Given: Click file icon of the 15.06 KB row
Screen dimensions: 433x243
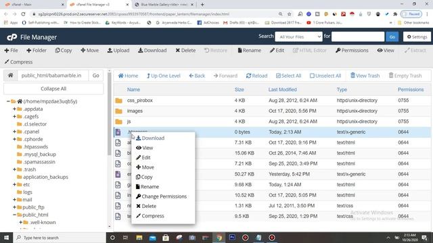Looking at the screenshot, I should click(x=118, y=153).
